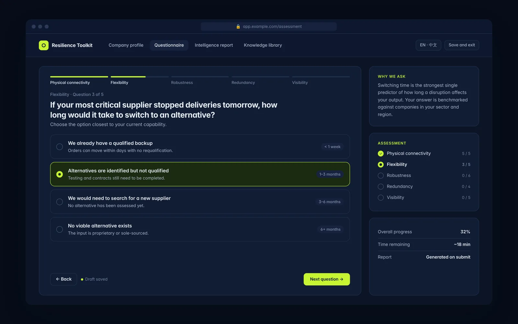Click 'Flexibility · Question 3 of 5' label
This screenshot has width=518, height=324.
77,95
